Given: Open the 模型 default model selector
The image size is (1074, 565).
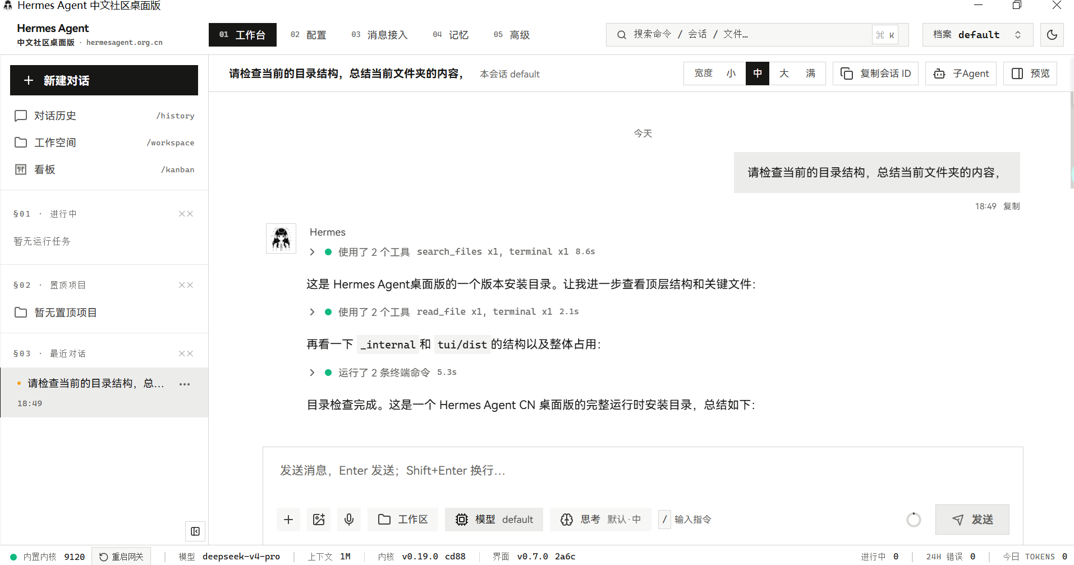Looking at the screenshot, I should tap(494, 520).
